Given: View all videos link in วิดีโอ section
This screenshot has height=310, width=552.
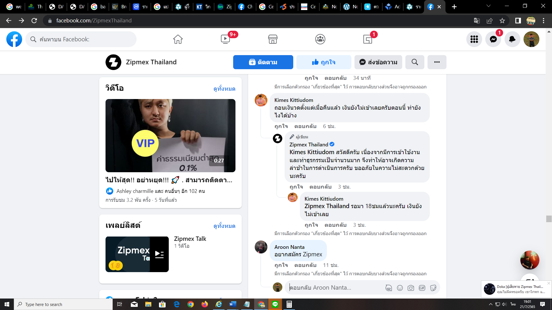Looking at the screenshot, I should (224, 89).
